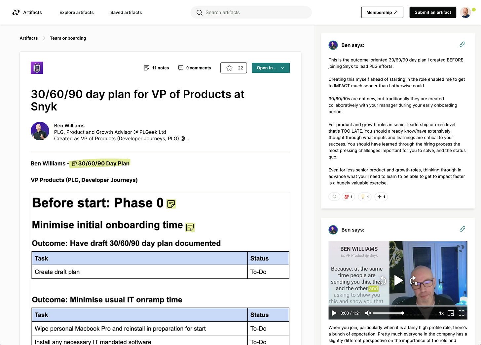Go to Artifacts breadcrumb

click(29, 38)
